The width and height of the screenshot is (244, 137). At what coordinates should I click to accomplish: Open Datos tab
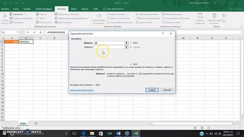coord(74,9)
